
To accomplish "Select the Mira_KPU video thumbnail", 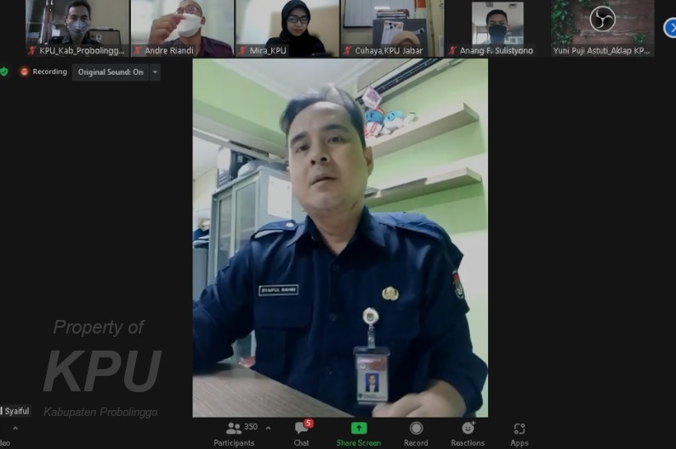I will (x=286, y=28).
